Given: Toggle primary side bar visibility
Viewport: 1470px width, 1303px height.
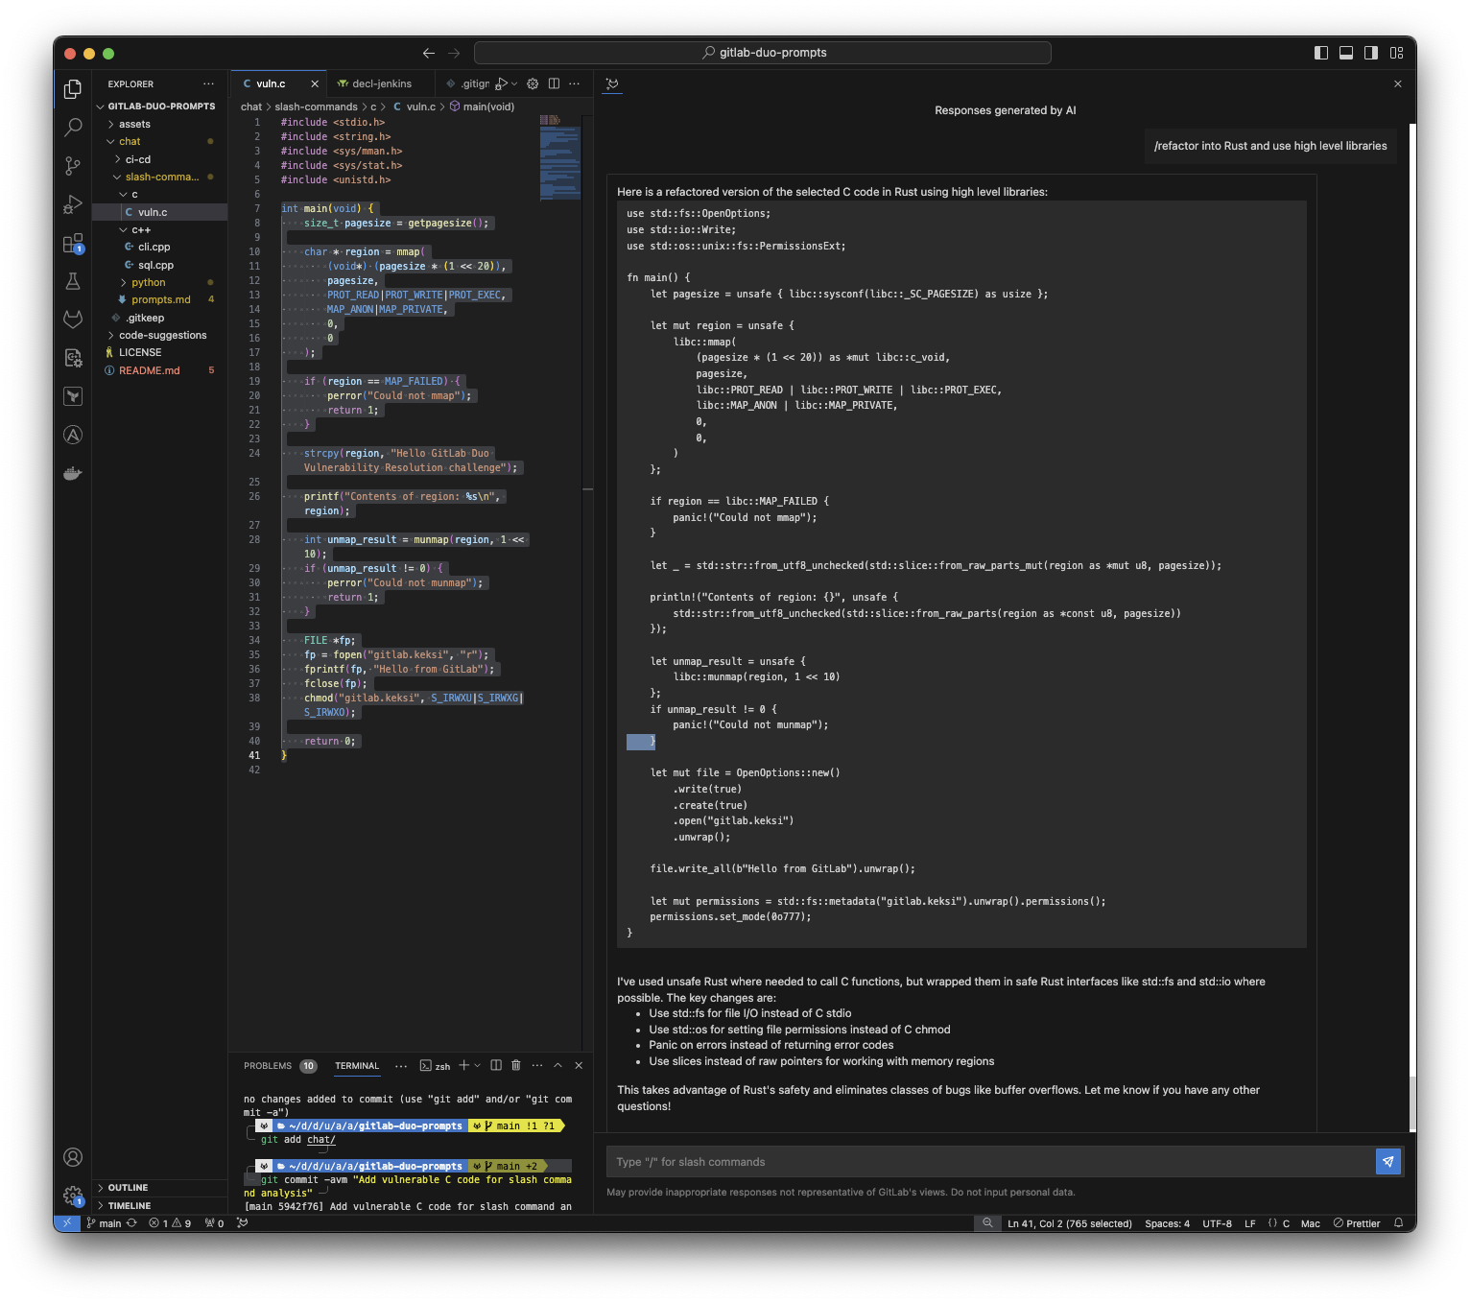Looking at the screenshot, I should 1321,53.
